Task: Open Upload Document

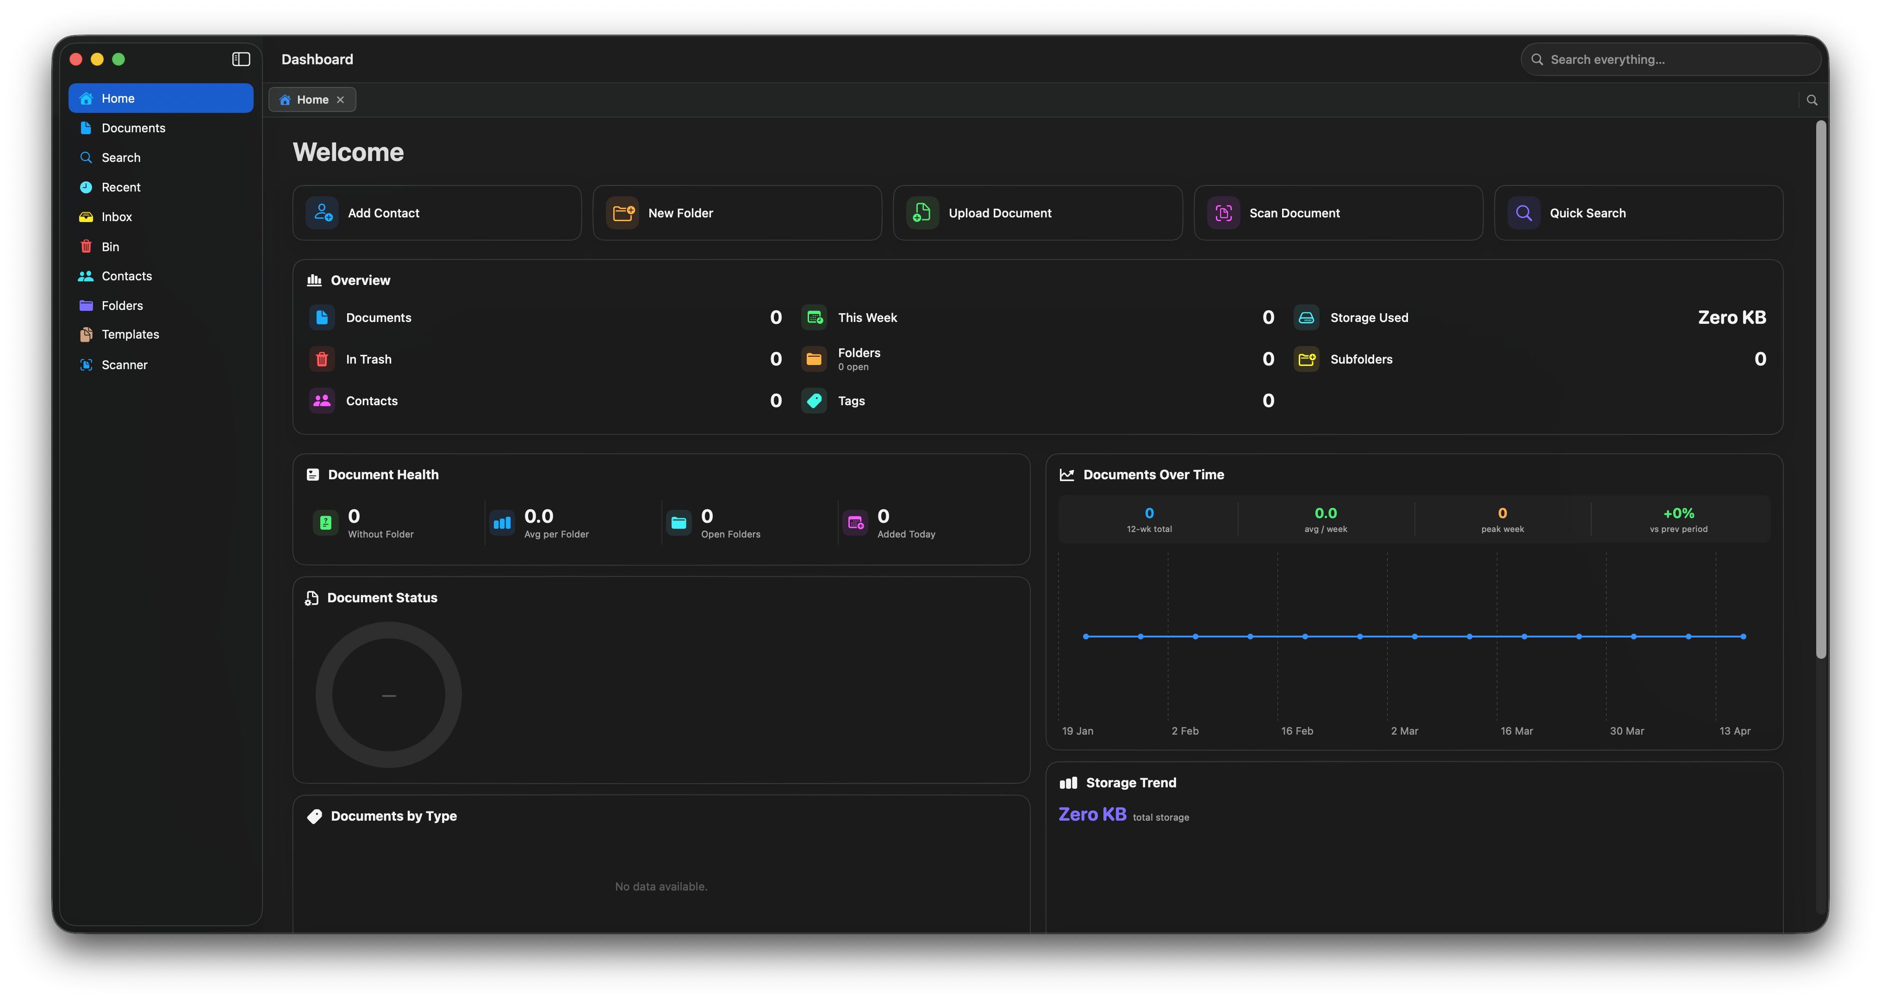Action: [1037, 212]
